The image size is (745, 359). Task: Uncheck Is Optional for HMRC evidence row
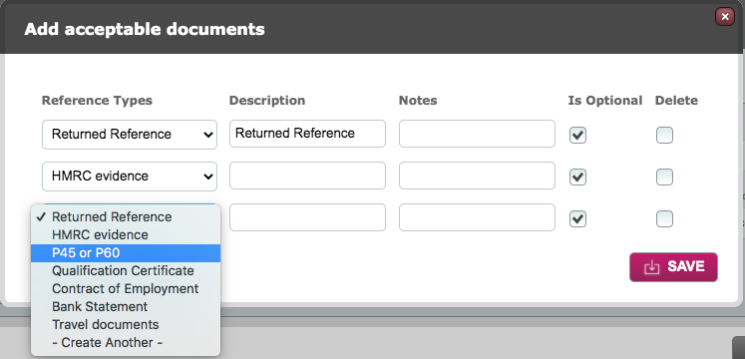pos(577,178)
